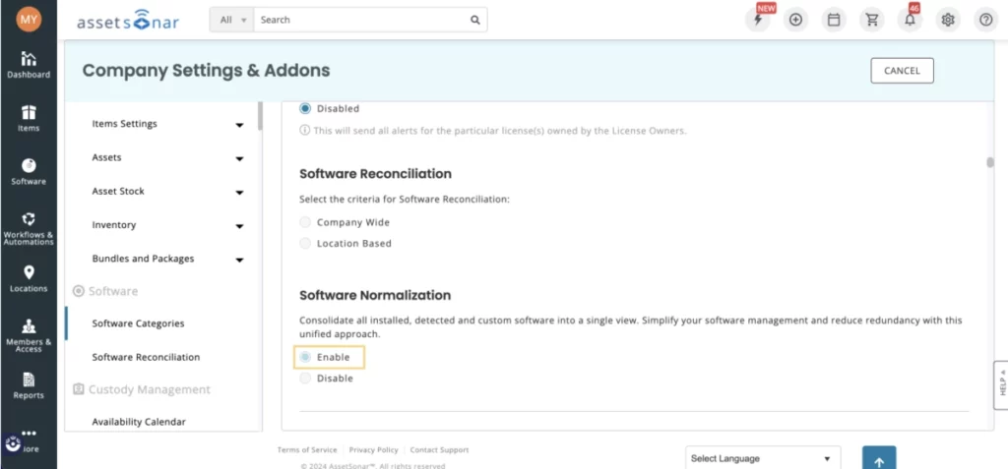Open the Items section icon

click(x=29, y=112)
